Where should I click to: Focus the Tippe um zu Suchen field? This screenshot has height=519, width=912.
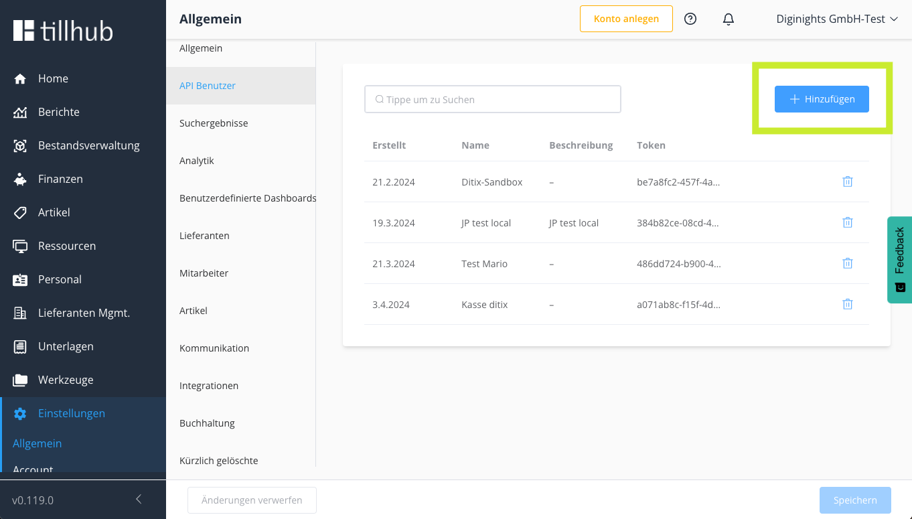[x=493, y=99]
